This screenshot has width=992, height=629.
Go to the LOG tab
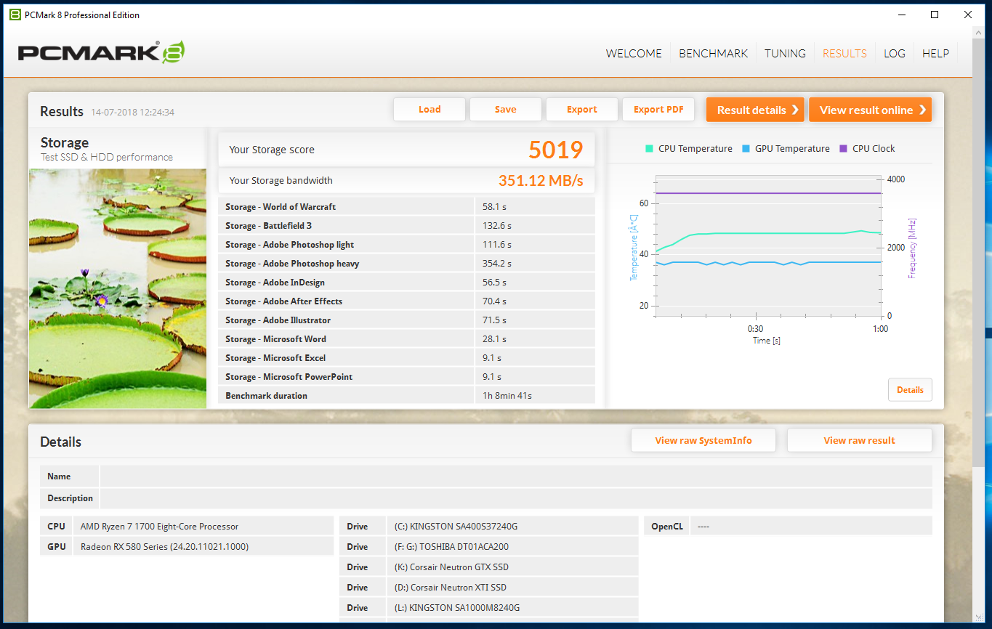click(x=895, y=53)
